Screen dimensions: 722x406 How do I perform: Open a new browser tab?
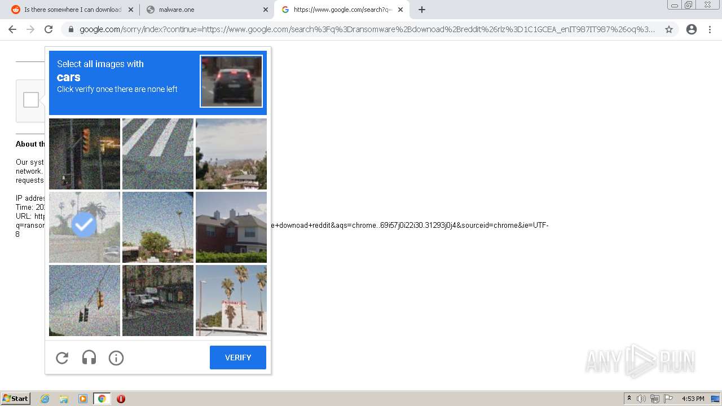click(x=422, y=10)
